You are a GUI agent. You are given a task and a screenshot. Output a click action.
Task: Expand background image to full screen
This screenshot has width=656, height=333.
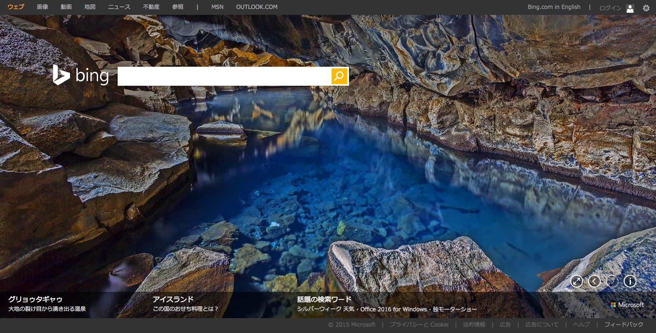576,281
